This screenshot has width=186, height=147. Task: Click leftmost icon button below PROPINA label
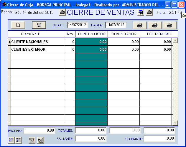point(11,140)
